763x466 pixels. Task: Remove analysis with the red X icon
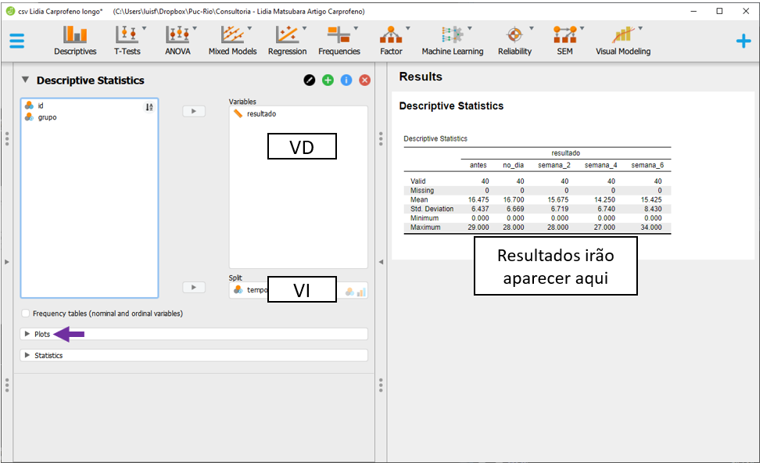coord(364,81)
